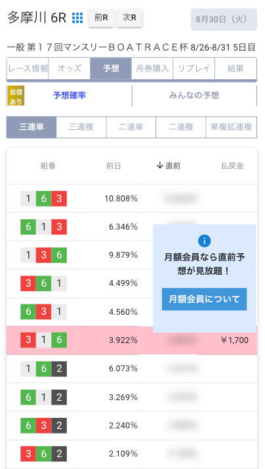This screenshot has height=469, width=265.
Task: Click the info icon in the membership popup
Action: pos(204,241)
